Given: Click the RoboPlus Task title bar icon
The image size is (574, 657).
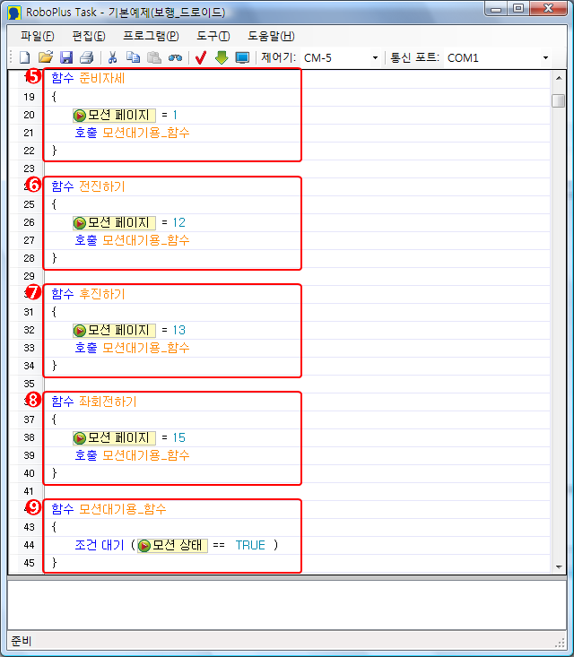Looking at the screenshot, I should pyautogui.click(x=14, y=13).
